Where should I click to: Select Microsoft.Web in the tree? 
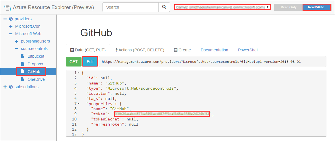28,34
